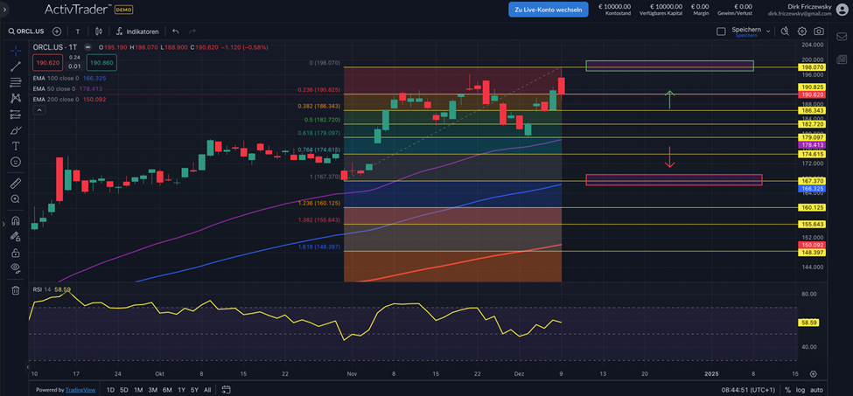The width and height of the screenshot is (853, 396).
Task: Change candlestick chart type
Action: click(x=99, y=31)
